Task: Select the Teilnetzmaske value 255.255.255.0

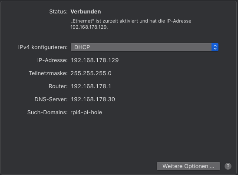Action: pyautogui.click(x=91, y=73)
